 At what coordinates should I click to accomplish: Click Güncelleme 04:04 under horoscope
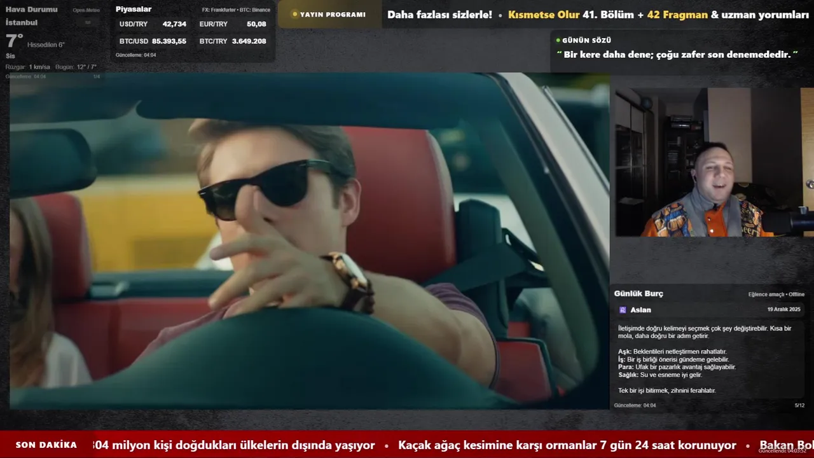coord(635,405)
